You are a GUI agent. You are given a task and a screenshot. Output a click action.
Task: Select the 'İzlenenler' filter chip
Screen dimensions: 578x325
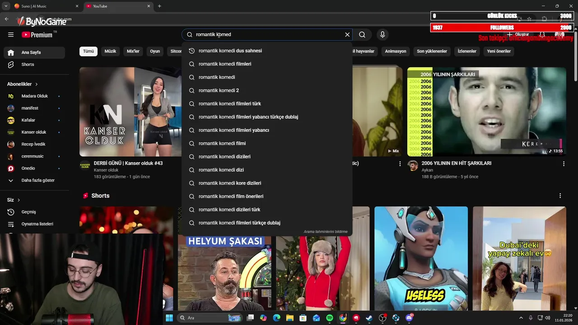(x=467, y=51)
